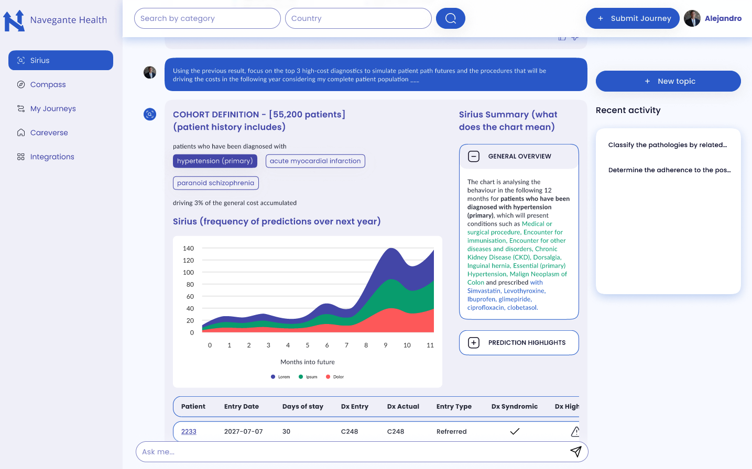Click the Recent activity heading
The width and height of the screenshot is (752, 469).
[628, 110]
